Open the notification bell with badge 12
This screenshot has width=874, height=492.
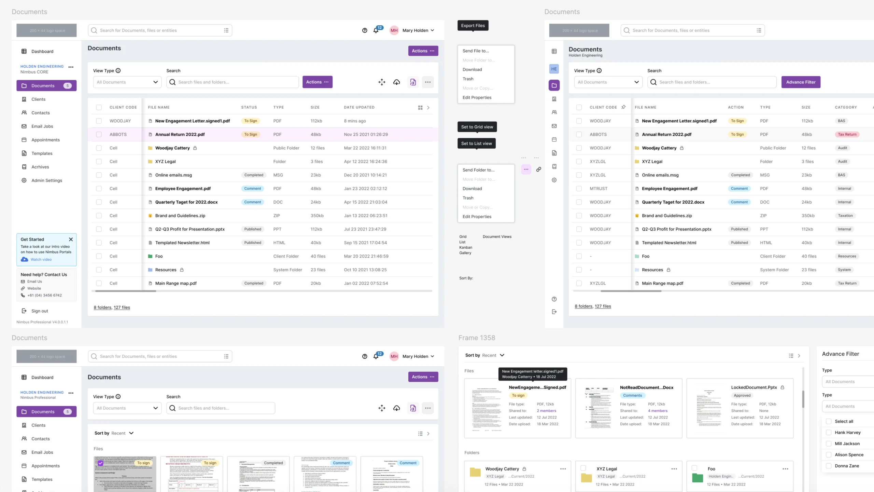coord(376,30)
